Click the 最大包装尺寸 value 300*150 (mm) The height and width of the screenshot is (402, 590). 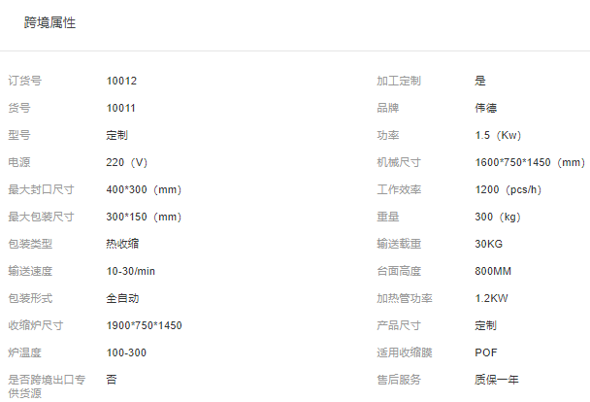click(x=144, y=217)
